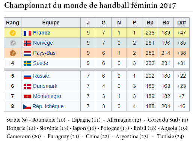Click the Czech Republic flag icon
This screenshot has height=143, width=193.
coord(27,107)
